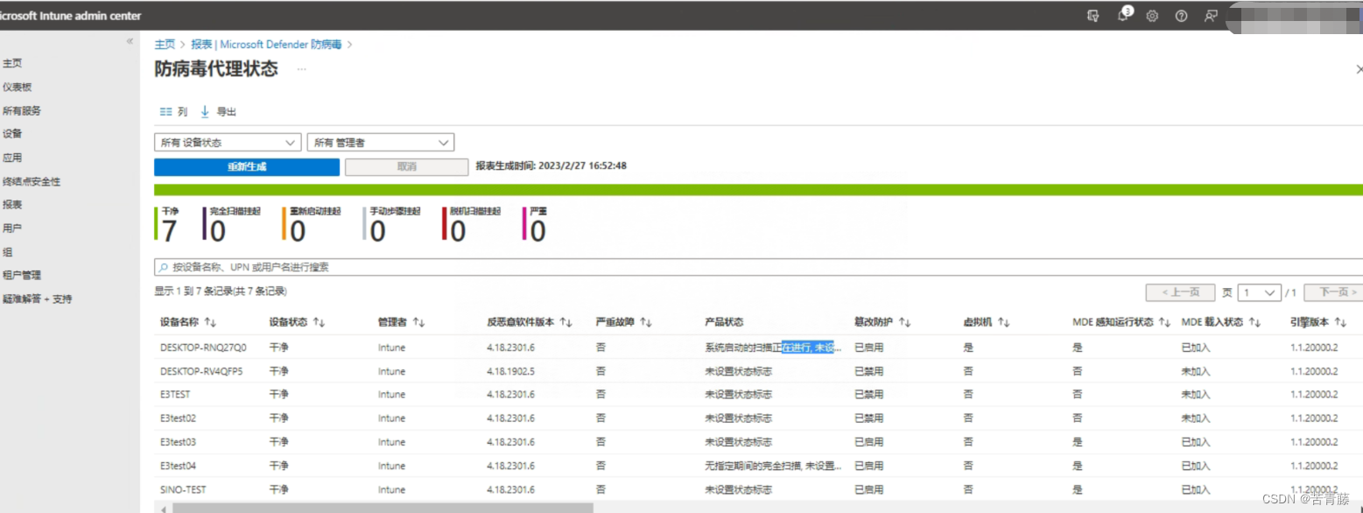Open 设备 in left navigation
Screen dimensions: 1363x513
(x=12, y=134)
